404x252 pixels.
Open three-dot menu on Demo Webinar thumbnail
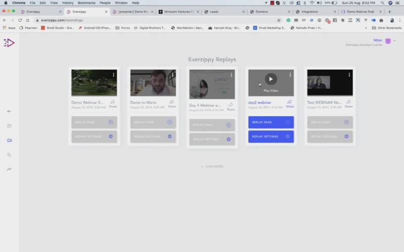(113, 75)
